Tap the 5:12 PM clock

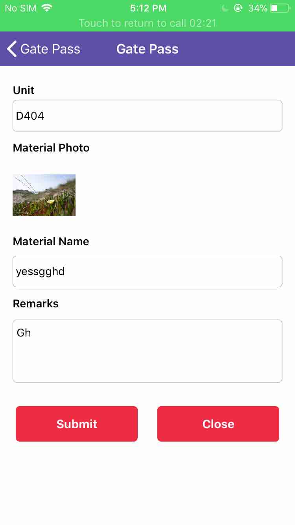[x=148, y=8]
